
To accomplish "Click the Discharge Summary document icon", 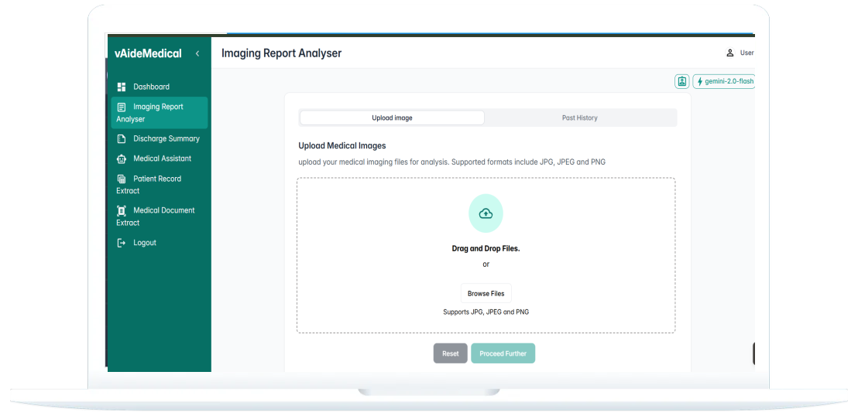I will 121,139.
